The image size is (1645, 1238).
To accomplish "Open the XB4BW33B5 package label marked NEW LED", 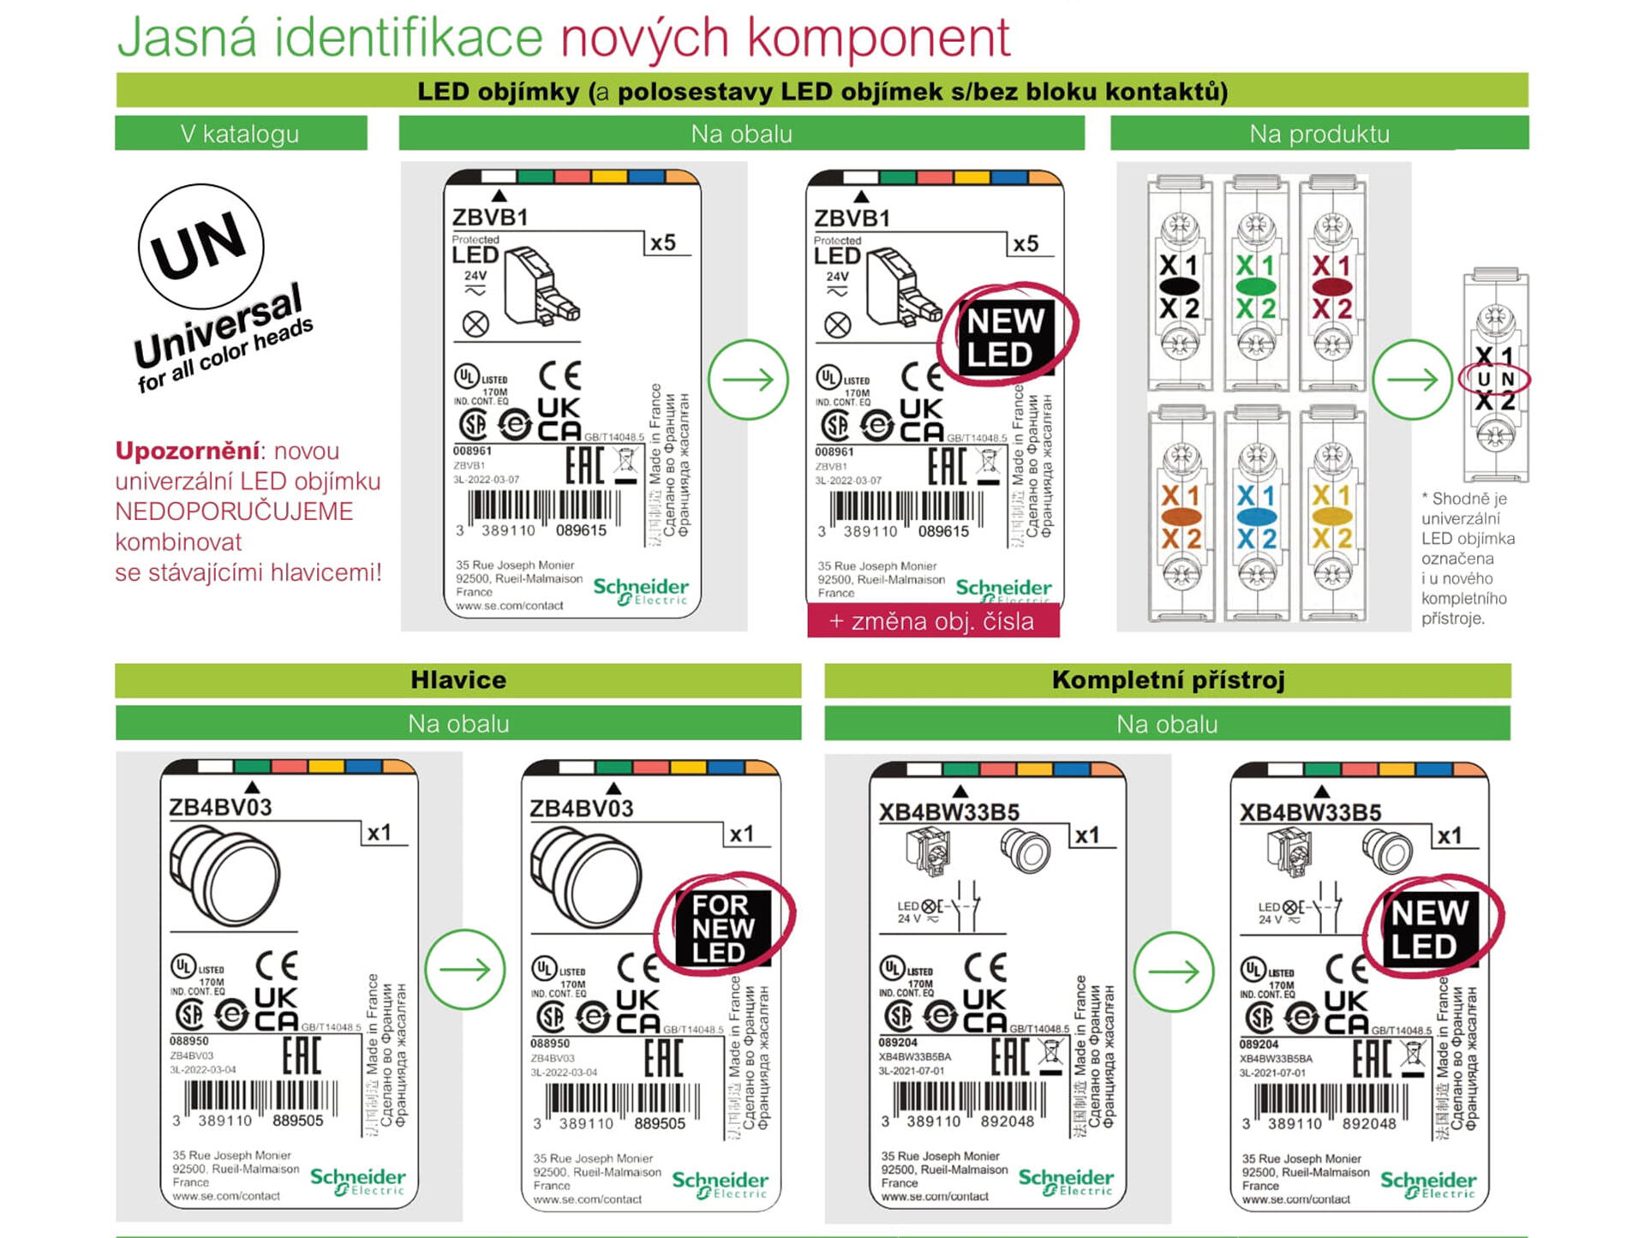I will point(1360,986).
